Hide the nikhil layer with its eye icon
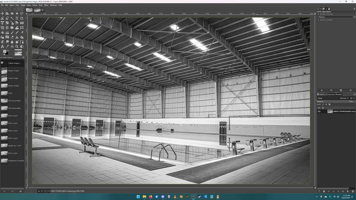The height and width of the screenshot is (200, 356). [x=319, y=111]
